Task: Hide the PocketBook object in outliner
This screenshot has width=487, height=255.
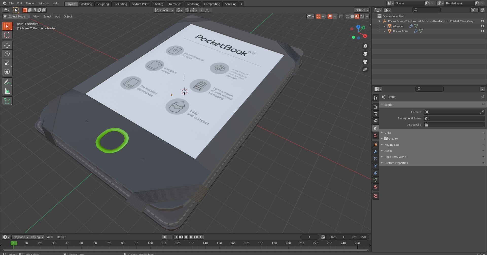Action: [x=482, y=31]
